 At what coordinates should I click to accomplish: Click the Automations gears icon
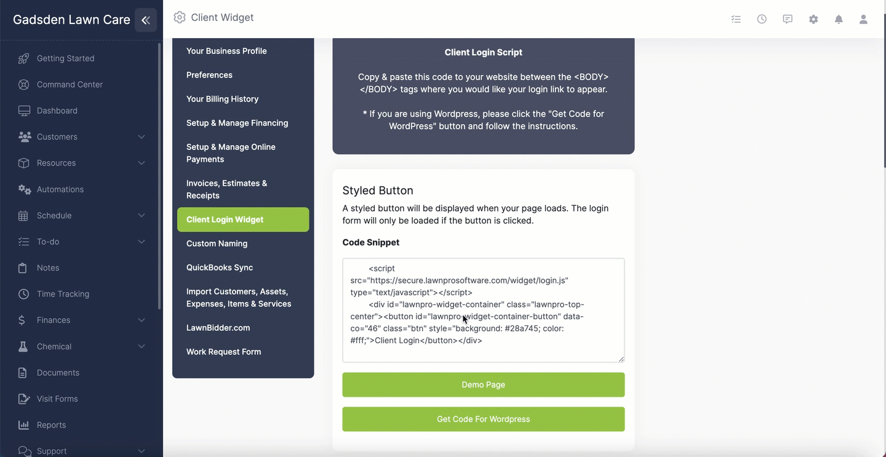point(24,189)
